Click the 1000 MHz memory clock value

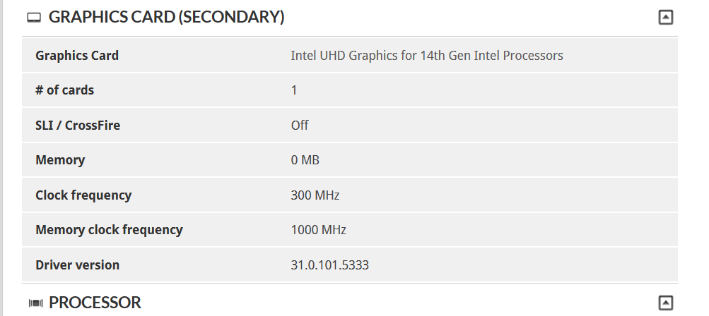[x=319, y=230]
